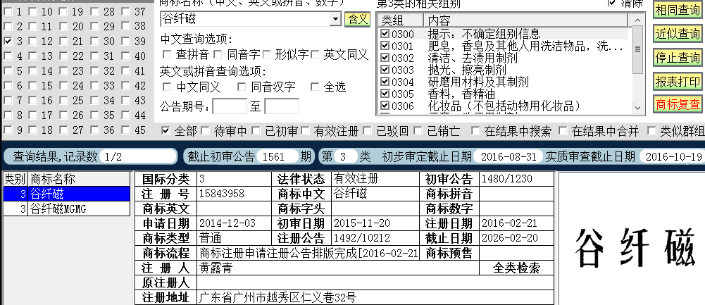Uncheck group 0303 抛光、擦亮制剂
The width and height of the screenshot is (705, 305).
pyautogui.click(x=385, y=70)
